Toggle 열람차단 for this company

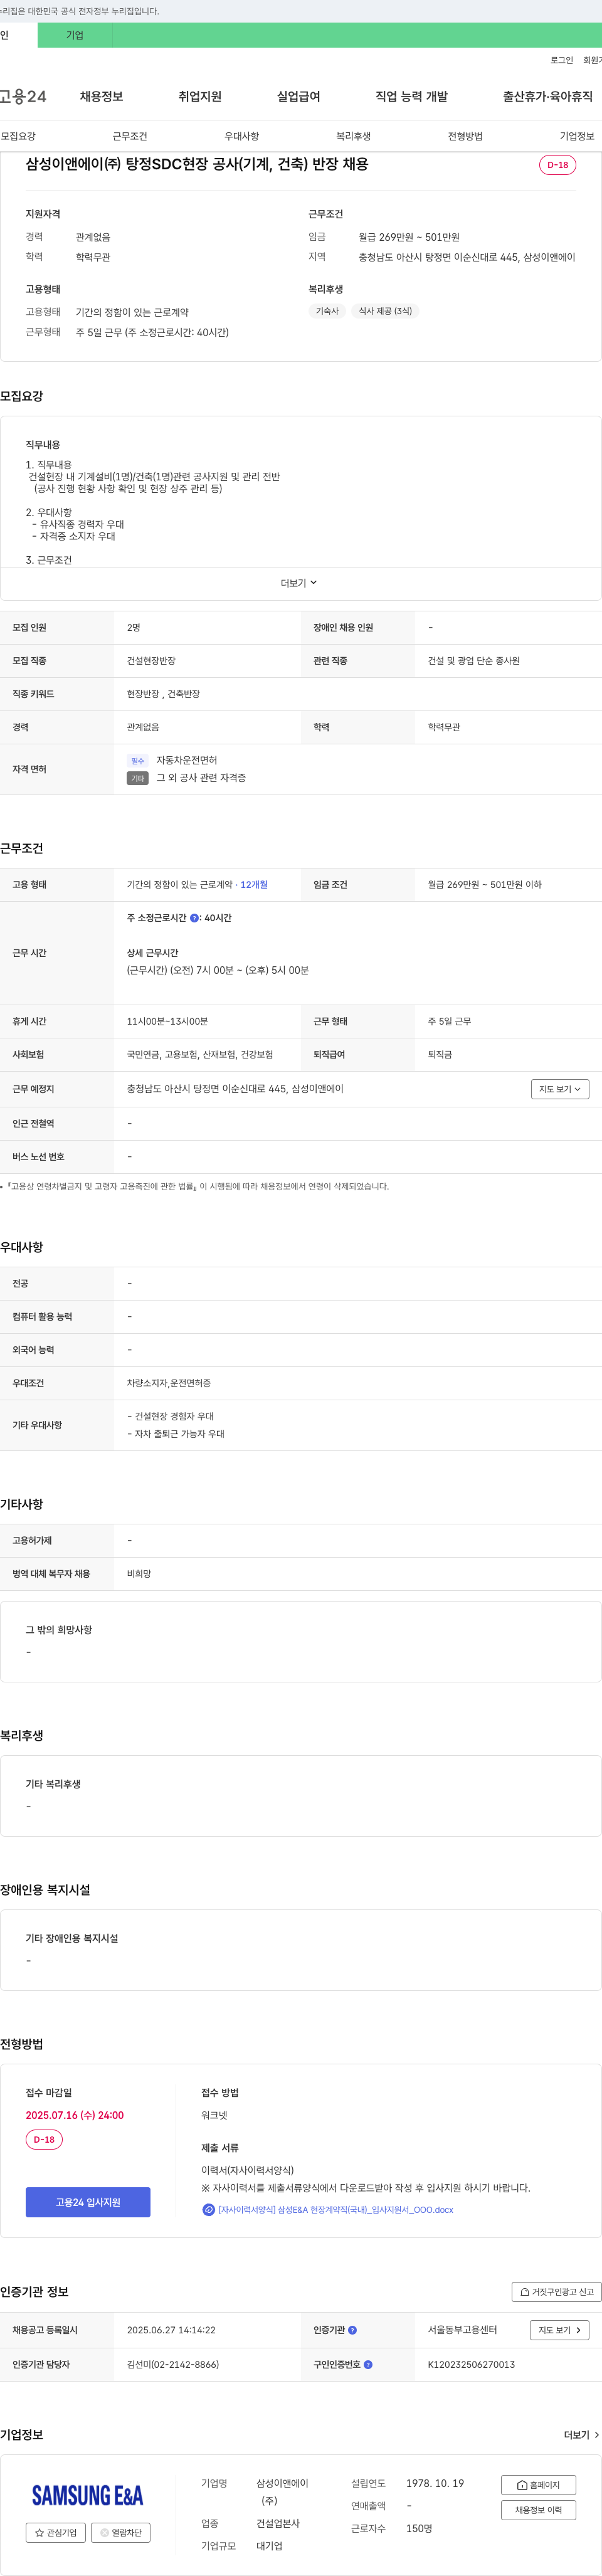(x=121, y=2533)
